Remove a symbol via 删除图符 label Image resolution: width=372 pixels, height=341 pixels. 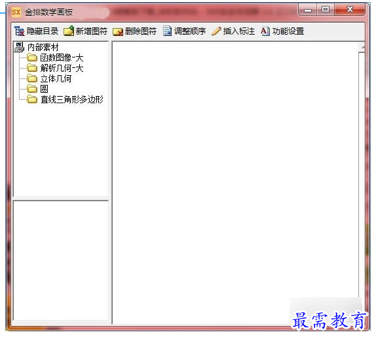[141, 31]
